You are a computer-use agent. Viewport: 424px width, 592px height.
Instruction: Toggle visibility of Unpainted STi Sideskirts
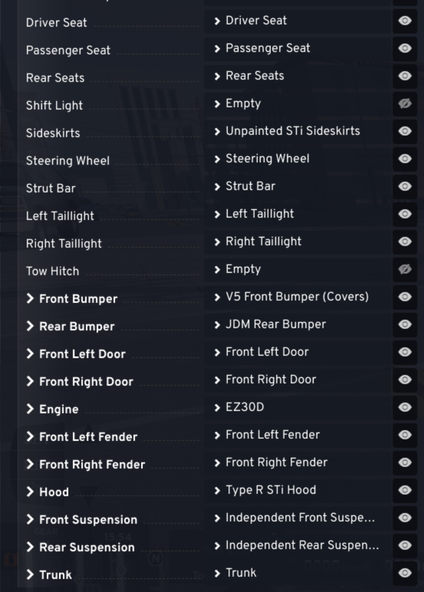tap(405, 131)
